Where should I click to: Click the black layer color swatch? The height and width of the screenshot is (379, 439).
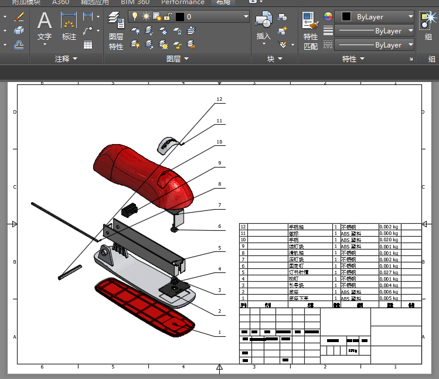click(x=179, y=16)
